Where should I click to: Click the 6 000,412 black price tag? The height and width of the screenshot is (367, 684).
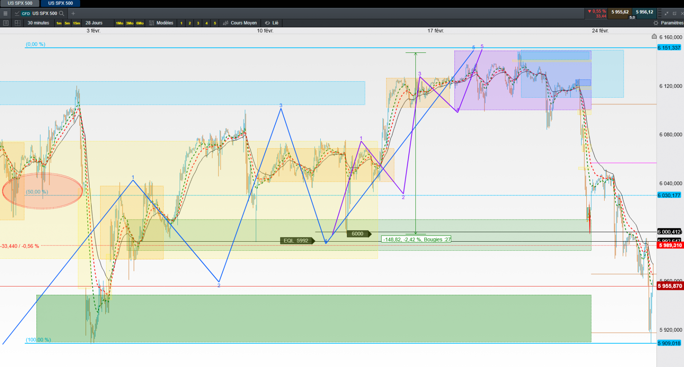669,232
